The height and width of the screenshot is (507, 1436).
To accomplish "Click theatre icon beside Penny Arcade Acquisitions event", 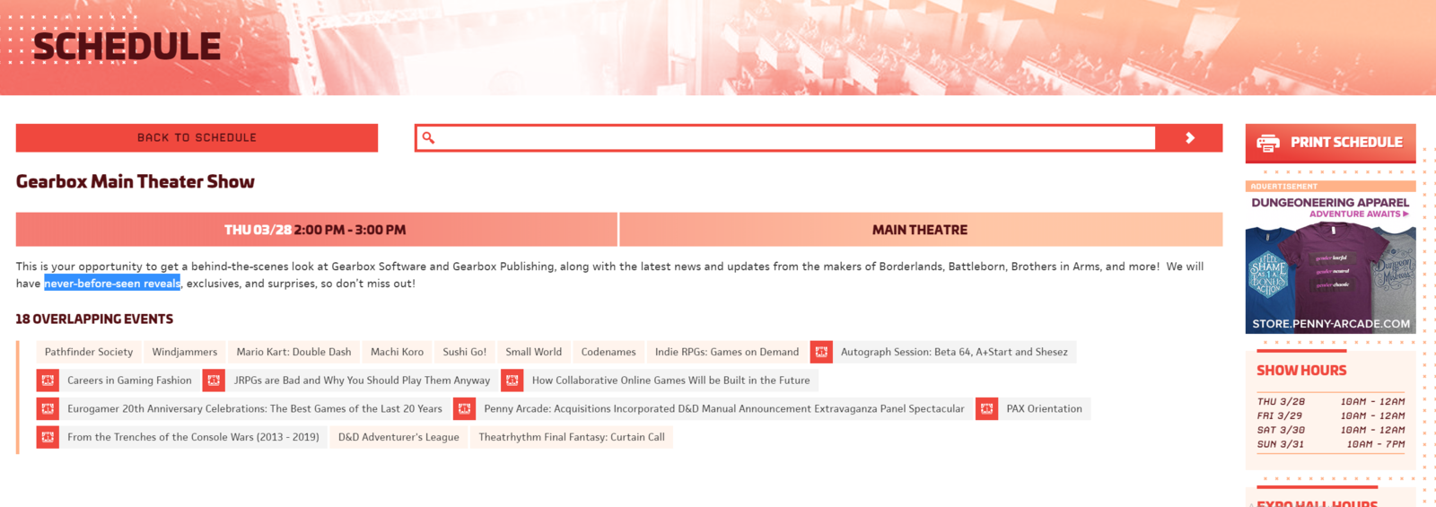I will 464,408.
